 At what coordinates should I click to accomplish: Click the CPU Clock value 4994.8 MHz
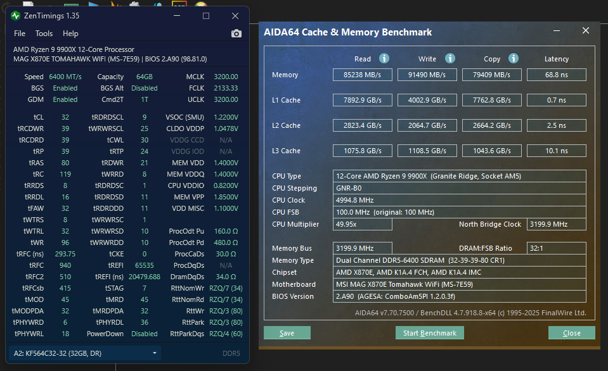(460, 200)
